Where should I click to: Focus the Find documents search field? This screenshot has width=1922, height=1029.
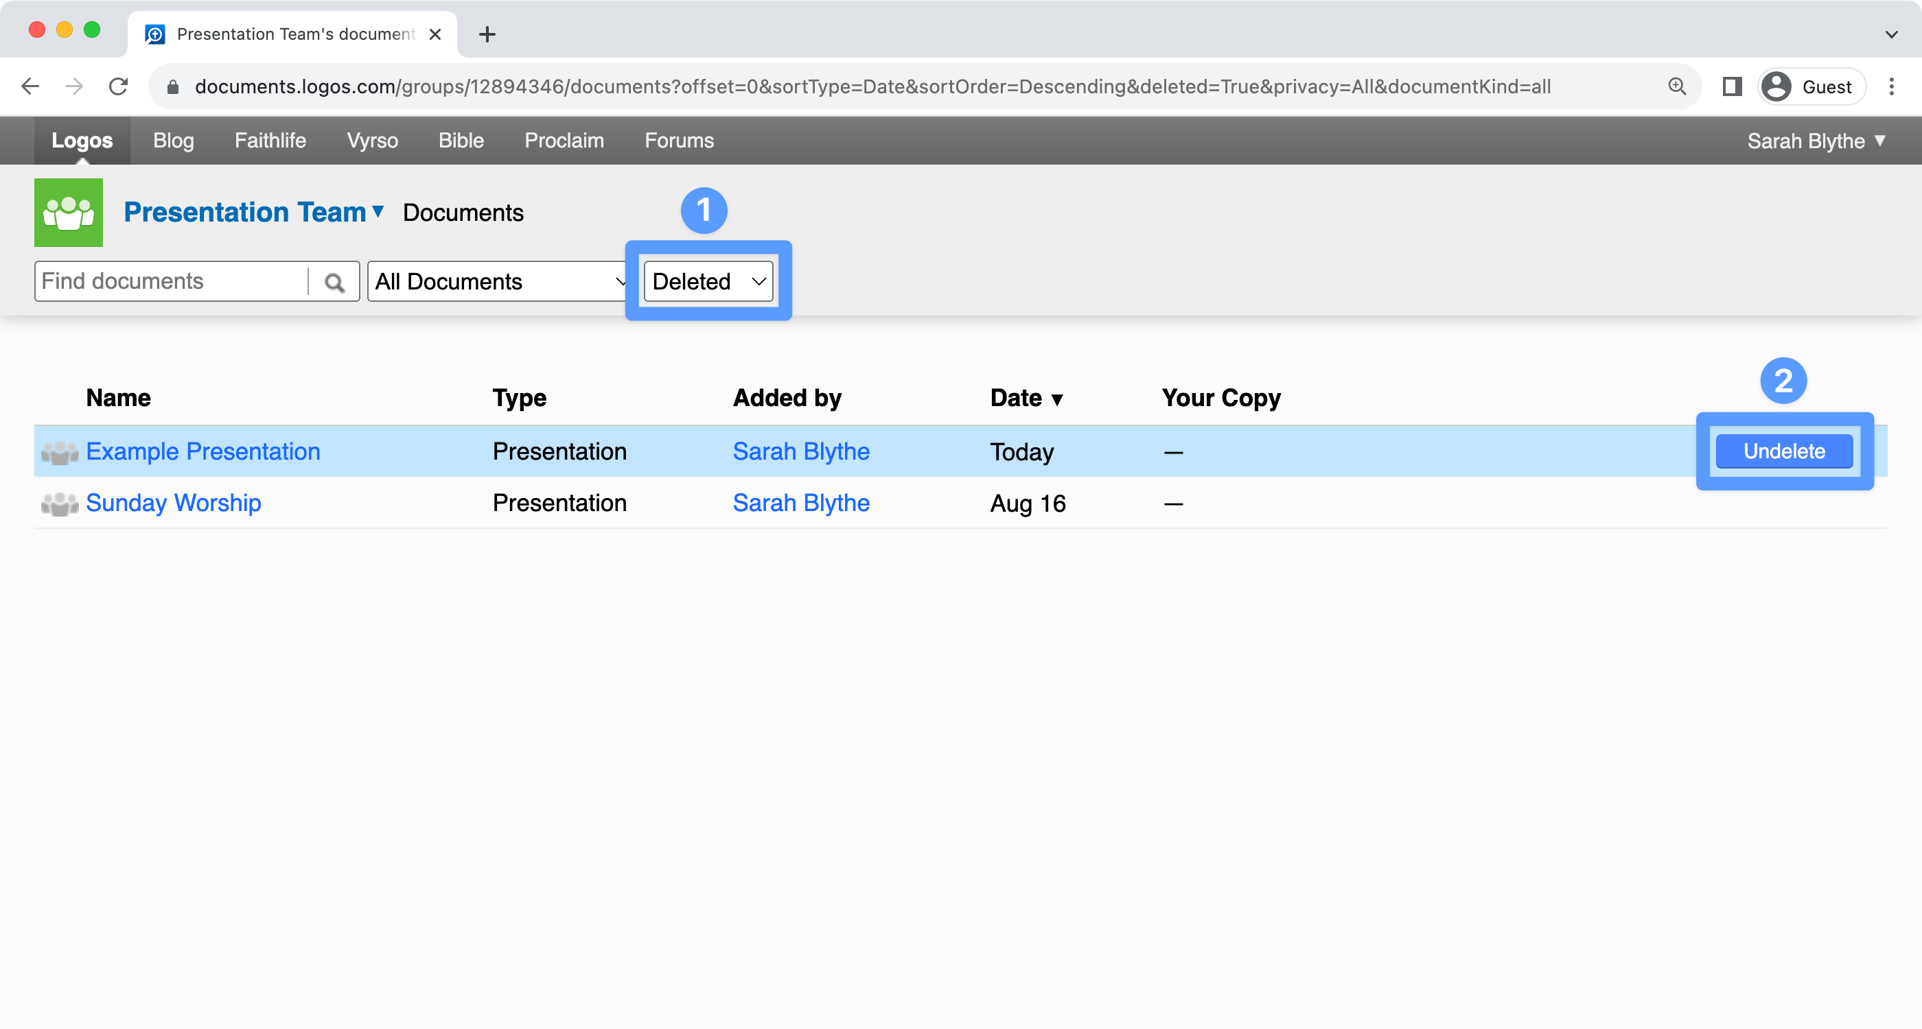(x=172, y=281)
